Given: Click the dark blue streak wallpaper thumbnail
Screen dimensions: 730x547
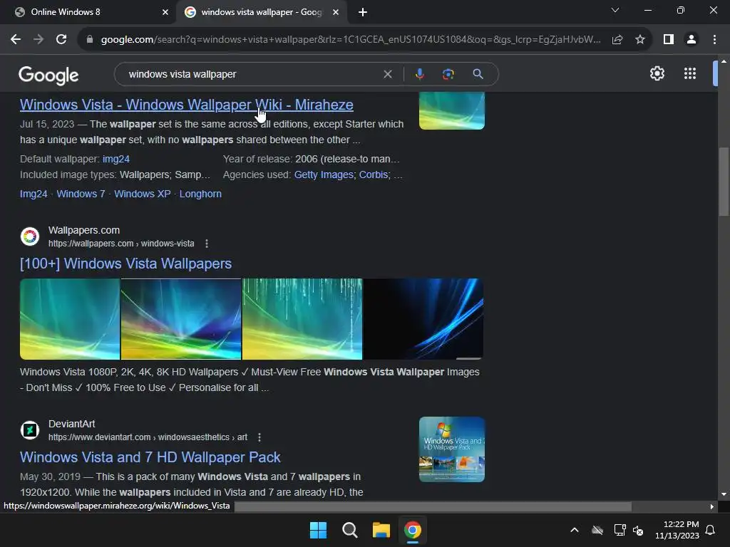Looking at the screenshot, I should [423, 319].
